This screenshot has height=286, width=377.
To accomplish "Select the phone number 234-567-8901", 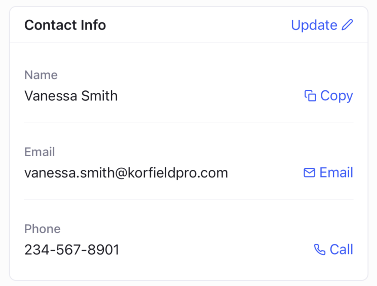I will click(x=72, y=249).
